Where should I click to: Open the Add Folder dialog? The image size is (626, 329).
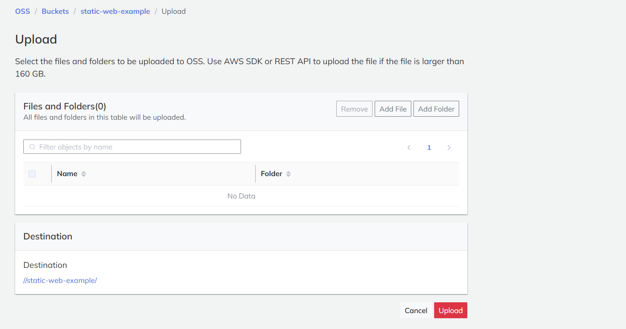click(436, 109)
